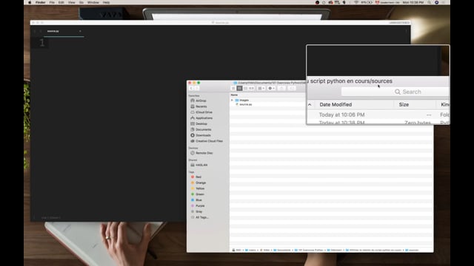Open the Siri icon in the menu bar
Screen dimensions: 474x266
(436, 2)
